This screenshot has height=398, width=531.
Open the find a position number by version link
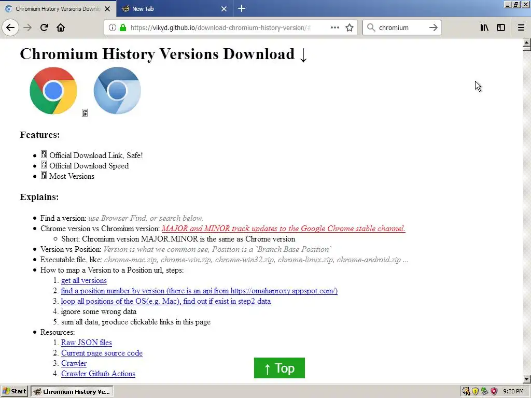(199, 291)
